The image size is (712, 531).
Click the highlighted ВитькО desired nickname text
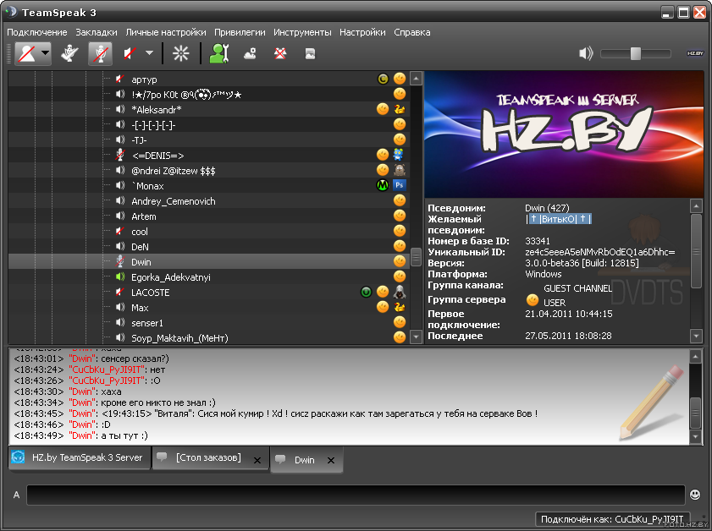click(x=559, y=219)
